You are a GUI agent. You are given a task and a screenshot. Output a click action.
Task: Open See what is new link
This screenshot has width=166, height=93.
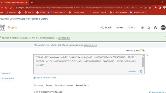click(90, 45)
